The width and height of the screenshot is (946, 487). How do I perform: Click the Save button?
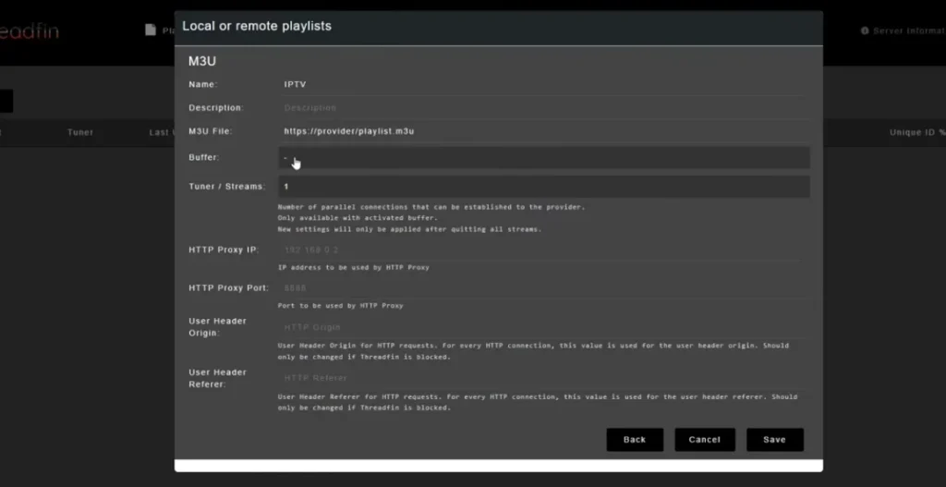tap(775, 439)
